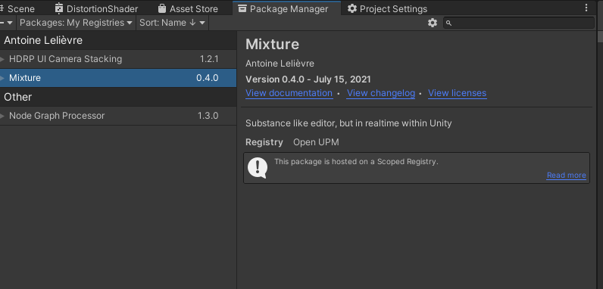Click the Package Manager tab icon
The width and height of the screenshot is (603, 289).
coord(242,8)
